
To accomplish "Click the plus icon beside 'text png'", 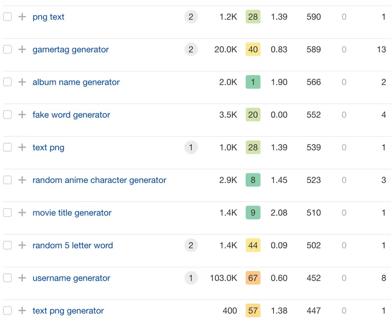I will [x=22, y=147].
